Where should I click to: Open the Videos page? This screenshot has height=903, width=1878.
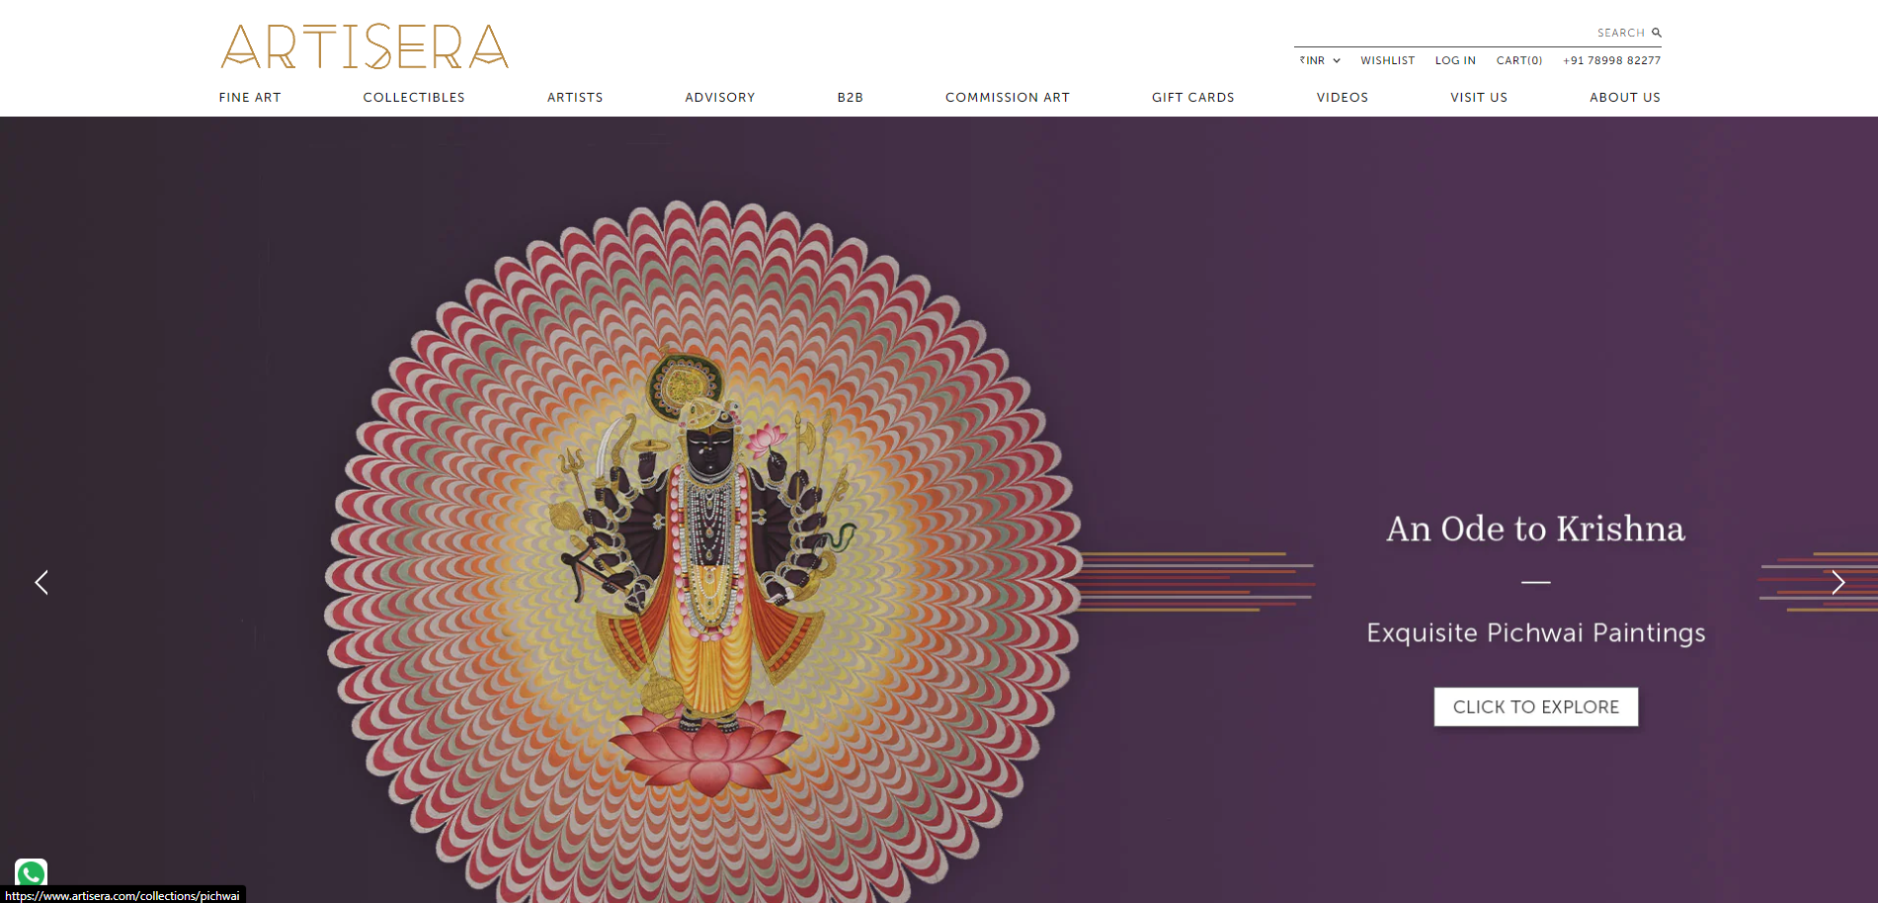(1343, 97)
